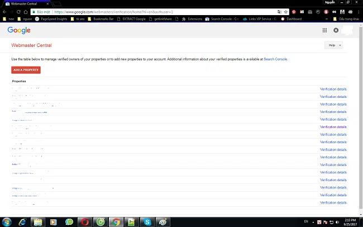The height and width of the screenshot is (227, 363).
Task: Click the browser address bar URL
Action: click(114, 12)
